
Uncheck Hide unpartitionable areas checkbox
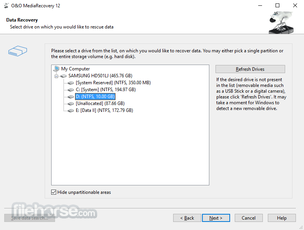(x=53, y=192)
